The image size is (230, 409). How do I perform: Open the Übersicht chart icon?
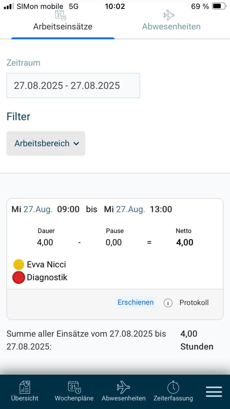point(25,387)
